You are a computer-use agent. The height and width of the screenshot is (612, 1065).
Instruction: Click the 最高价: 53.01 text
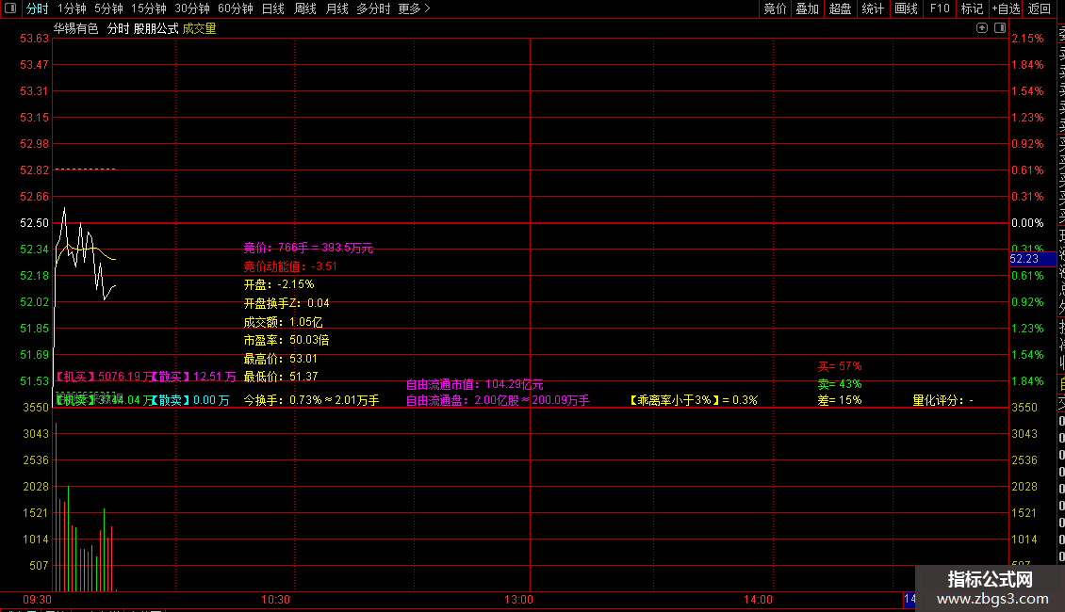[x=280, y=358]
